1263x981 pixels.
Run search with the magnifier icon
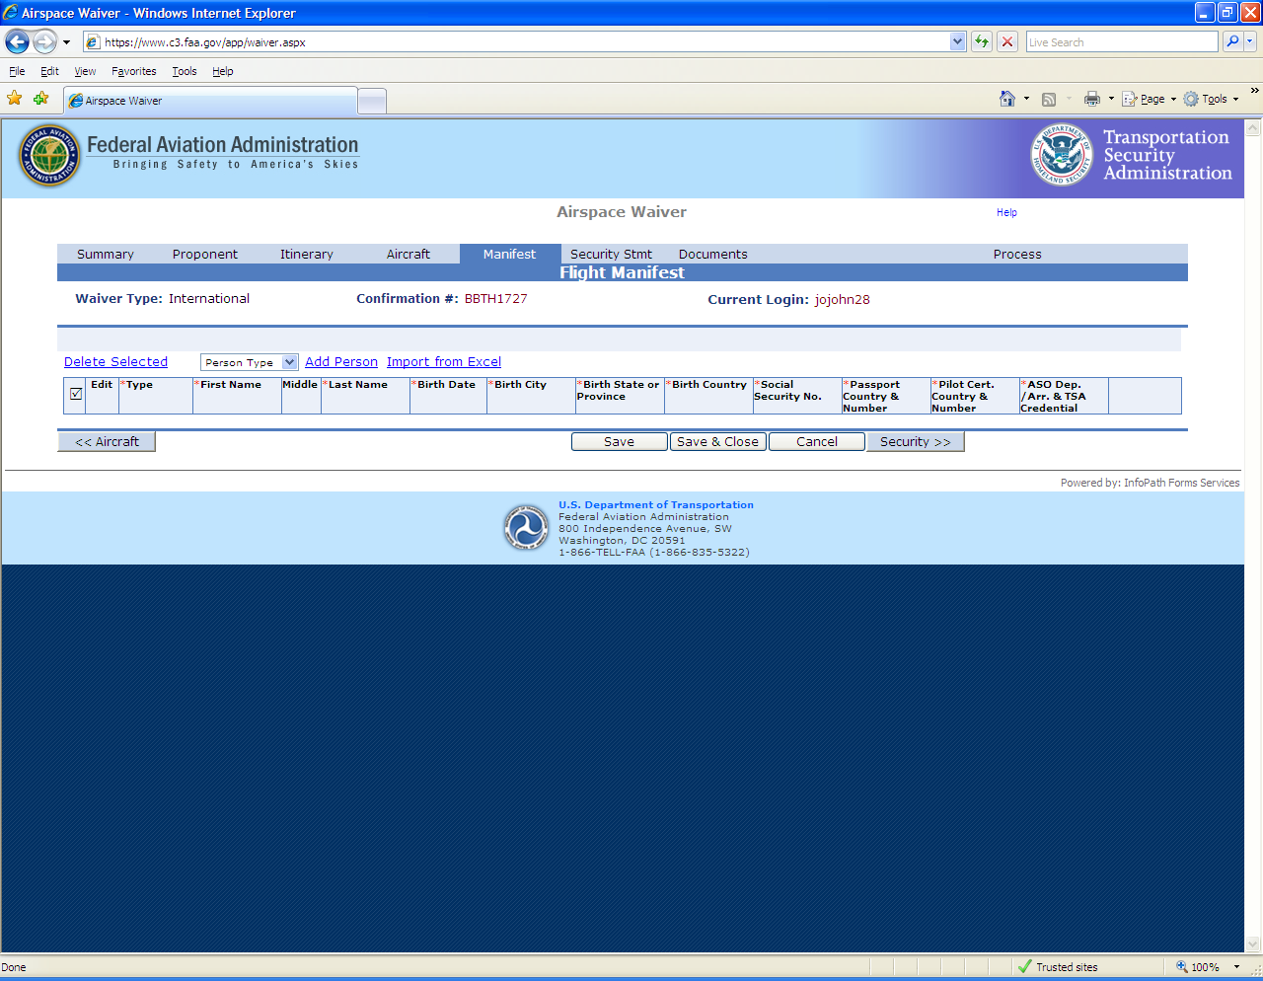click(x=1231, y=41)
